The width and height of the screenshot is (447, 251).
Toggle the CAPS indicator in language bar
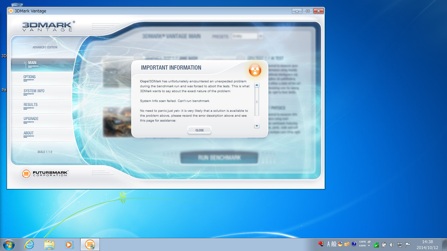pos(362,242)
